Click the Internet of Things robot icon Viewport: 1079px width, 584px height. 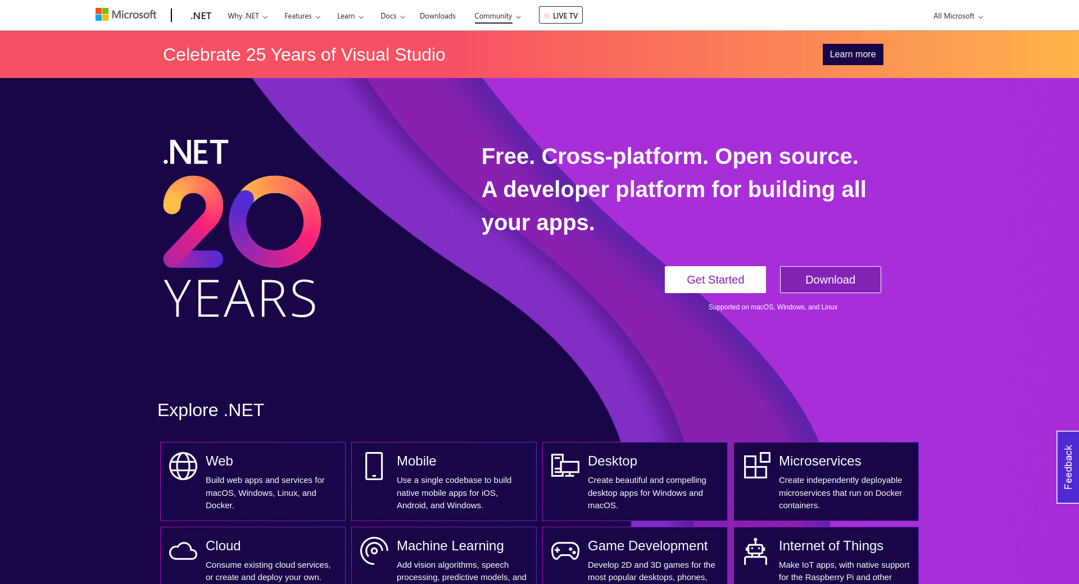click(x=755, y=551)
